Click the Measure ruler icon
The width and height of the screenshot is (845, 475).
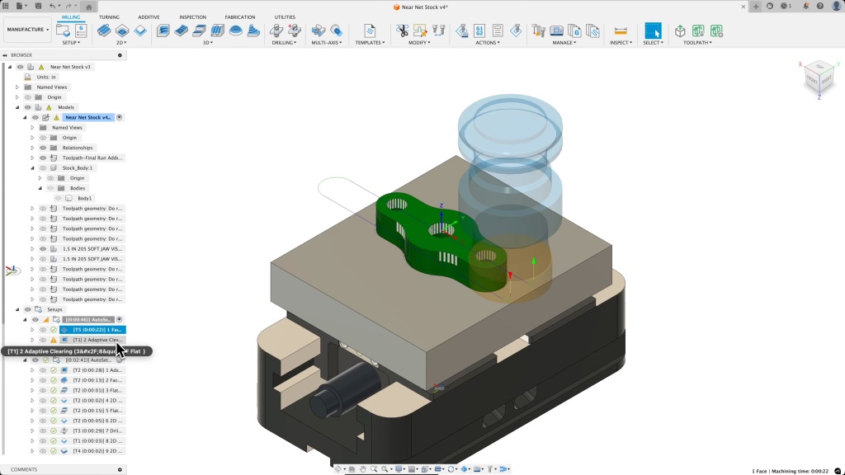pos(621,31)
